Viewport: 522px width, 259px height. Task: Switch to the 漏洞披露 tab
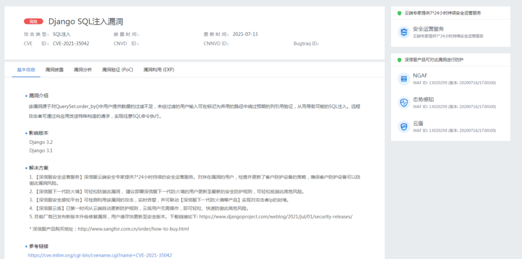point(54,70)
